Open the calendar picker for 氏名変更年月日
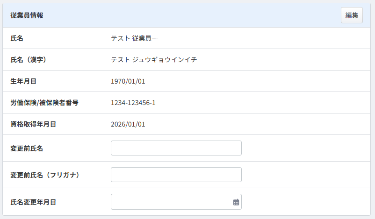Image resolution: width=375 pixels, height=219 pixels. [236, 202]
